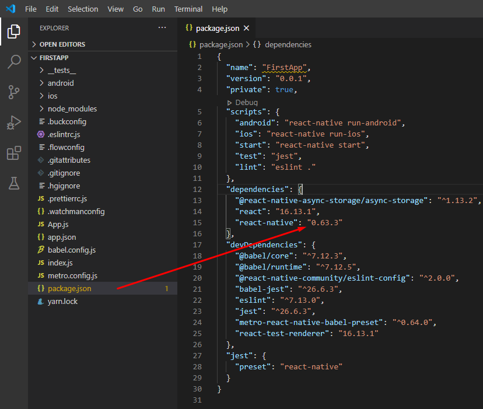Click the "react-native run-ios" script value
Image resolution: width=483 pixels, height=409 pixels.
tap(316, 134)
